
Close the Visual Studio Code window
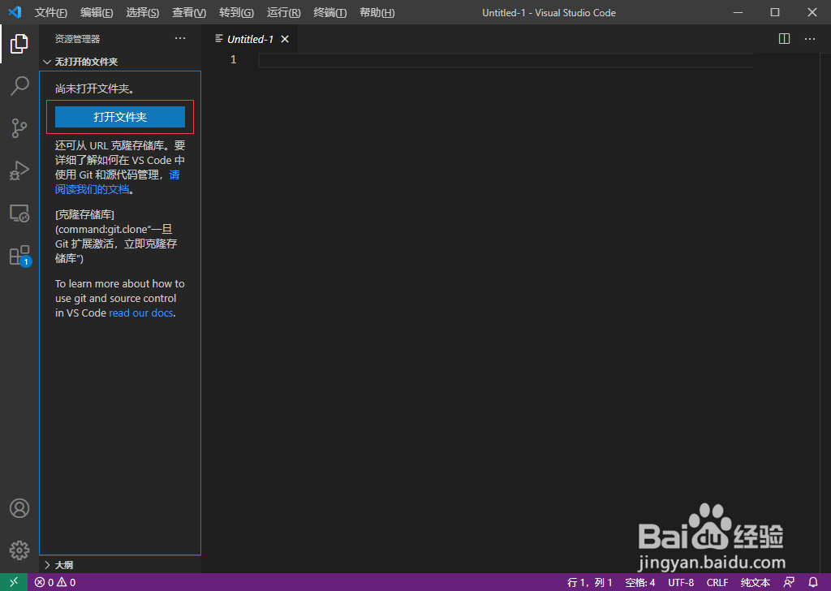pyautogui.click(x=812, y=12)
